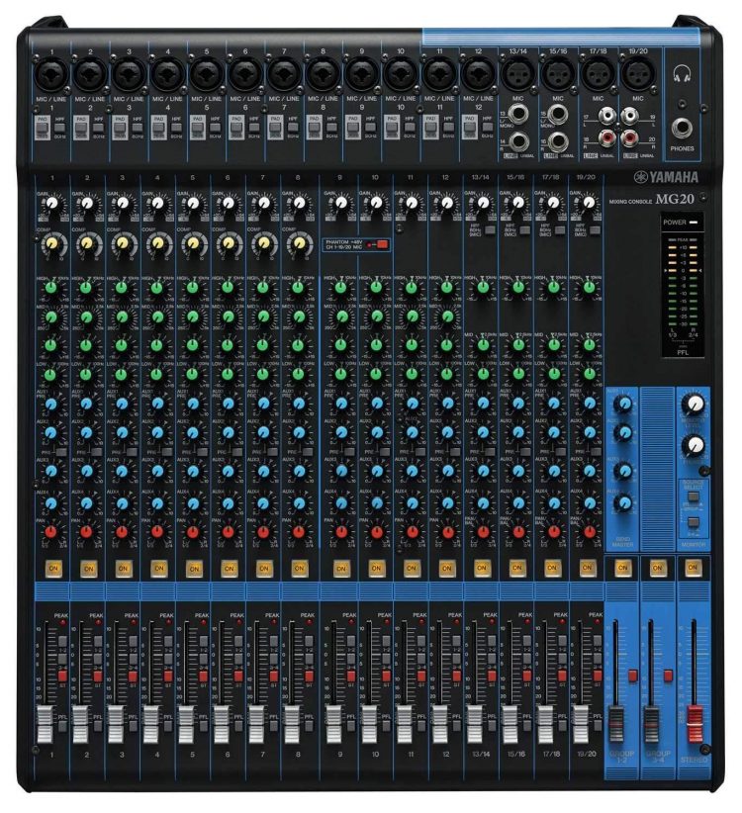Toggle the GROUP 3-4 ON button

(x=657, y=568)
